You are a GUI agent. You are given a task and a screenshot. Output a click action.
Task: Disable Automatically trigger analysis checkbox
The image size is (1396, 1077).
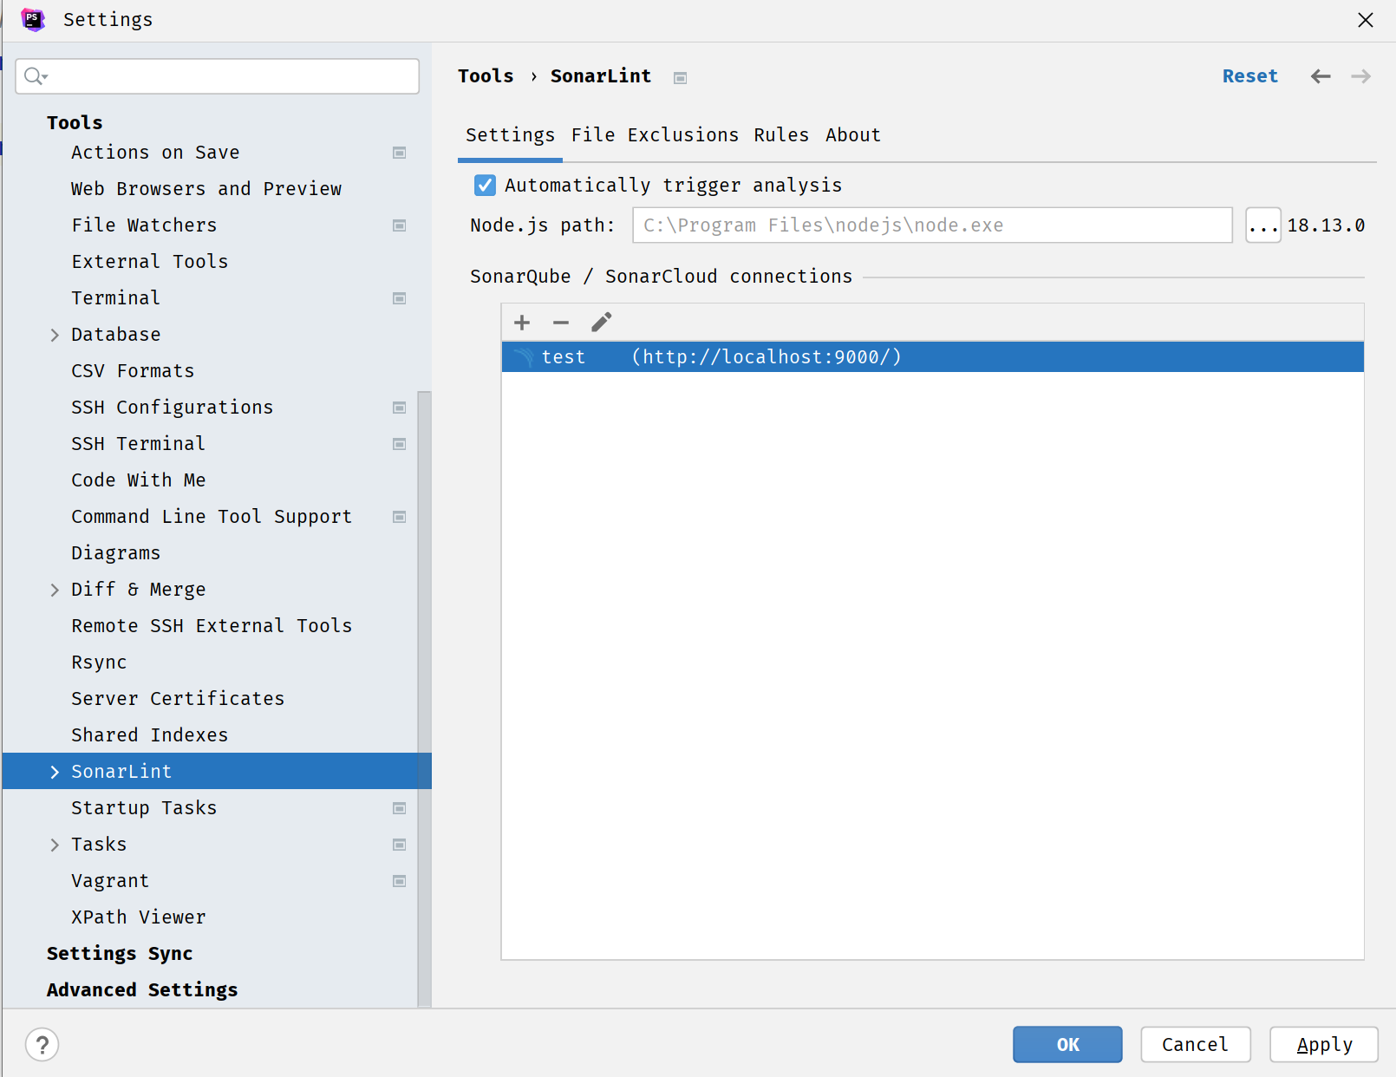coord(485,185)
